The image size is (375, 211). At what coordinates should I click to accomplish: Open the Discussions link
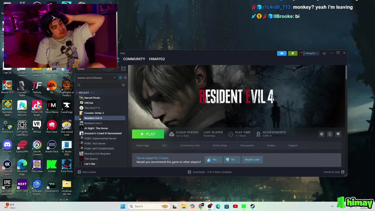tap(247, 145)
